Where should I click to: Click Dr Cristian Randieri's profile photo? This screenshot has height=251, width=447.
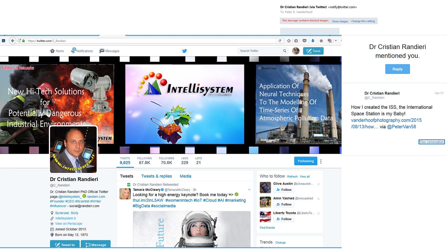pos(73,149)
